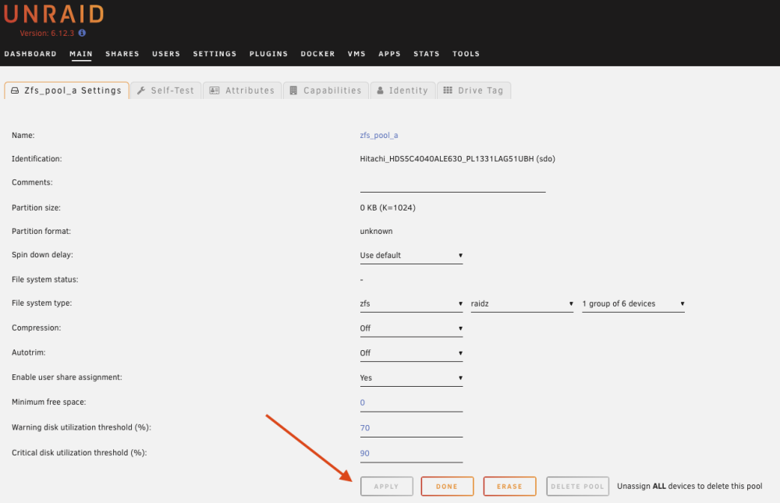Switch to the Identity tab
Viewport: 780px width, 503px height.
click(x=403, y=90)
